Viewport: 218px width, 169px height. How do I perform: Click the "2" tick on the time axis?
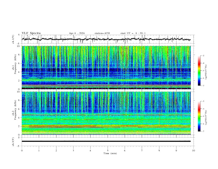pos(56,150)
